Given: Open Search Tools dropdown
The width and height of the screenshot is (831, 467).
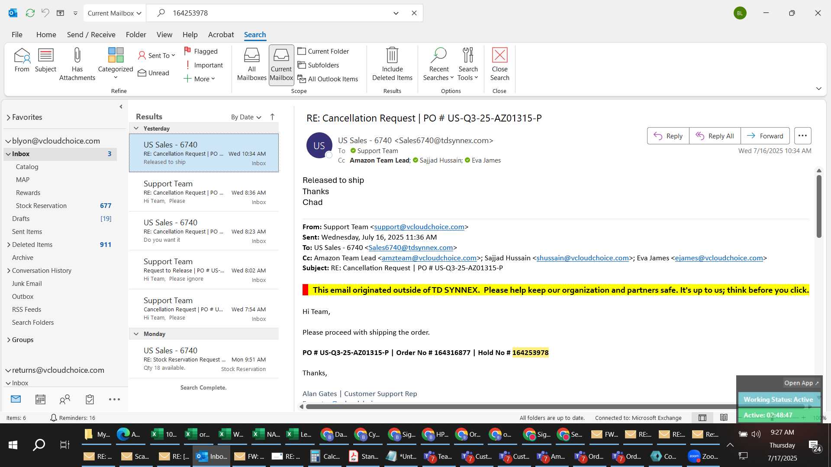Looking at the screenshot, I should click(468, 64).
